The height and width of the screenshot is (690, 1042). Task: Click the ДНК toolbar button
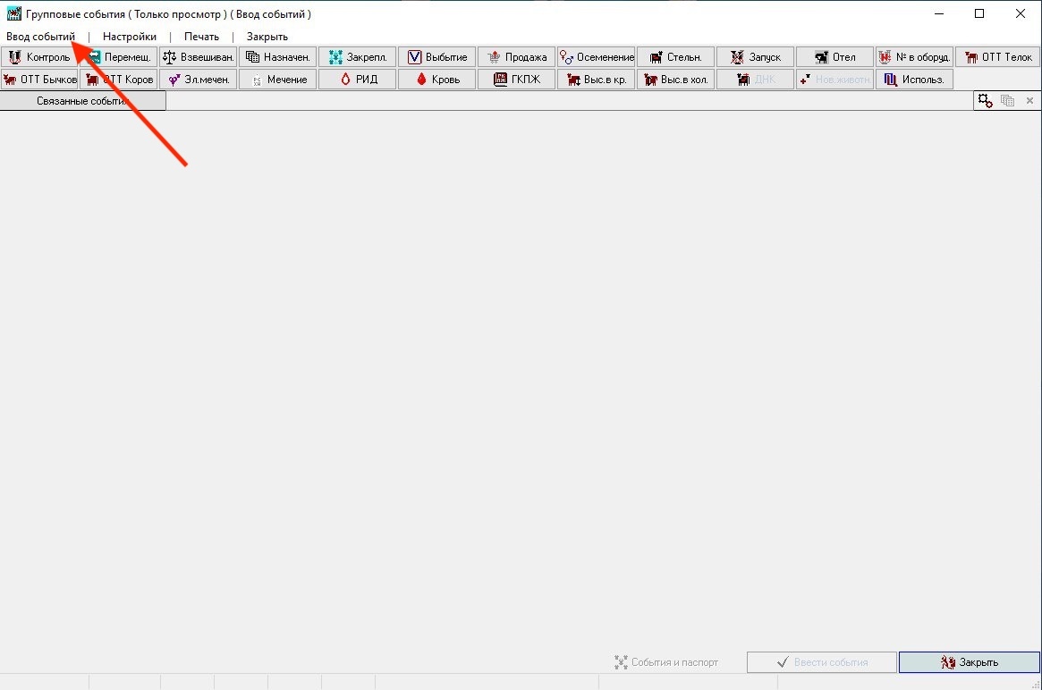tap(755, 79)
